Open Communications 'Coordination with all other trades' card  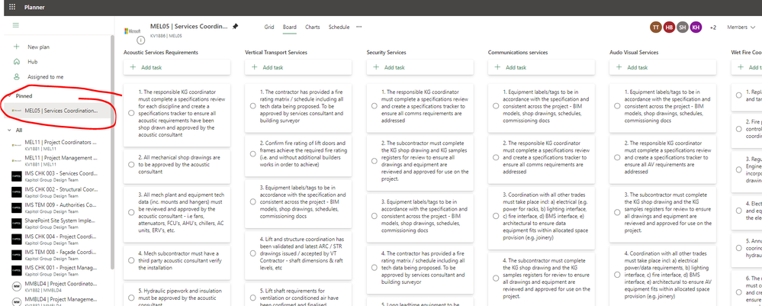coord(542,217)
